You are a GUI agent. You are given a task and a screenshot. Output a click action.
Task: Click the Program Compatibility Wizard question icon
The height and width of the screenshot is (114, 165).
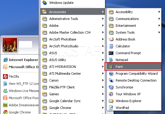pyautogui.click(x=111, y=74)
